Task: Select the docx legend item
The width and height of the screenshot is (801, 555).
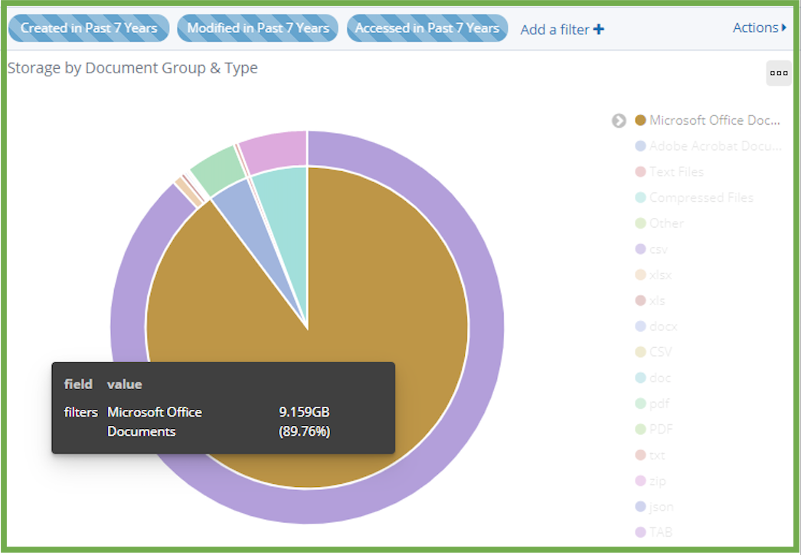Action: coord(662,326)
